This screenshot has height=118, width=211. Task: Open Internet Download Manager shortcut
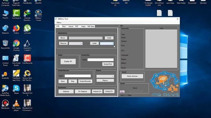(27, 15)
